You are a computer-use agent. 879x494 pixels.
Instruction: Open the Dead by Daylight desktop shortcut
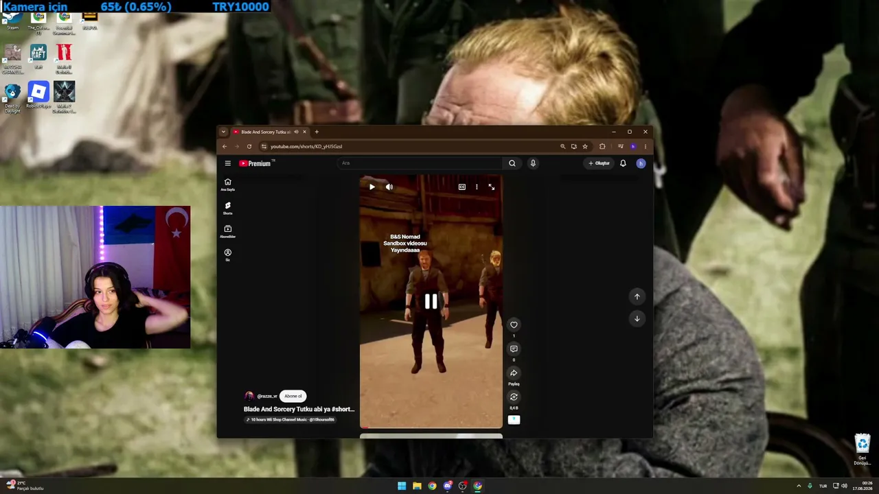12,97
